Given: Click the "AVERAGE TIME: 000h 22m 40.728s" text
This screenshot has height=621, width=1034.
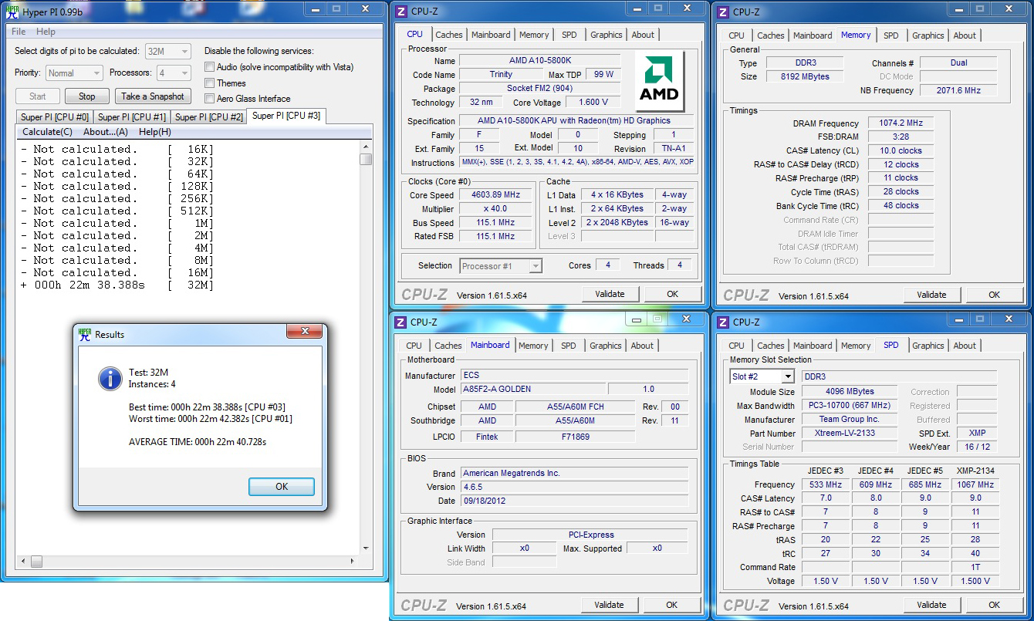Looking at the screenshot, I should (198, 441).
